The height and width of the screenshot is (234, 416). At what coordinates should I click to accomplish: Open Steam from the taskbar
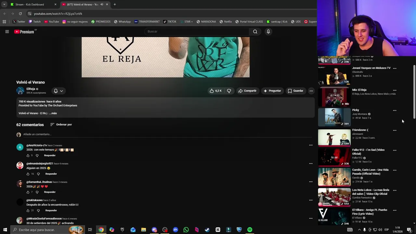click(x=207, y=230)
